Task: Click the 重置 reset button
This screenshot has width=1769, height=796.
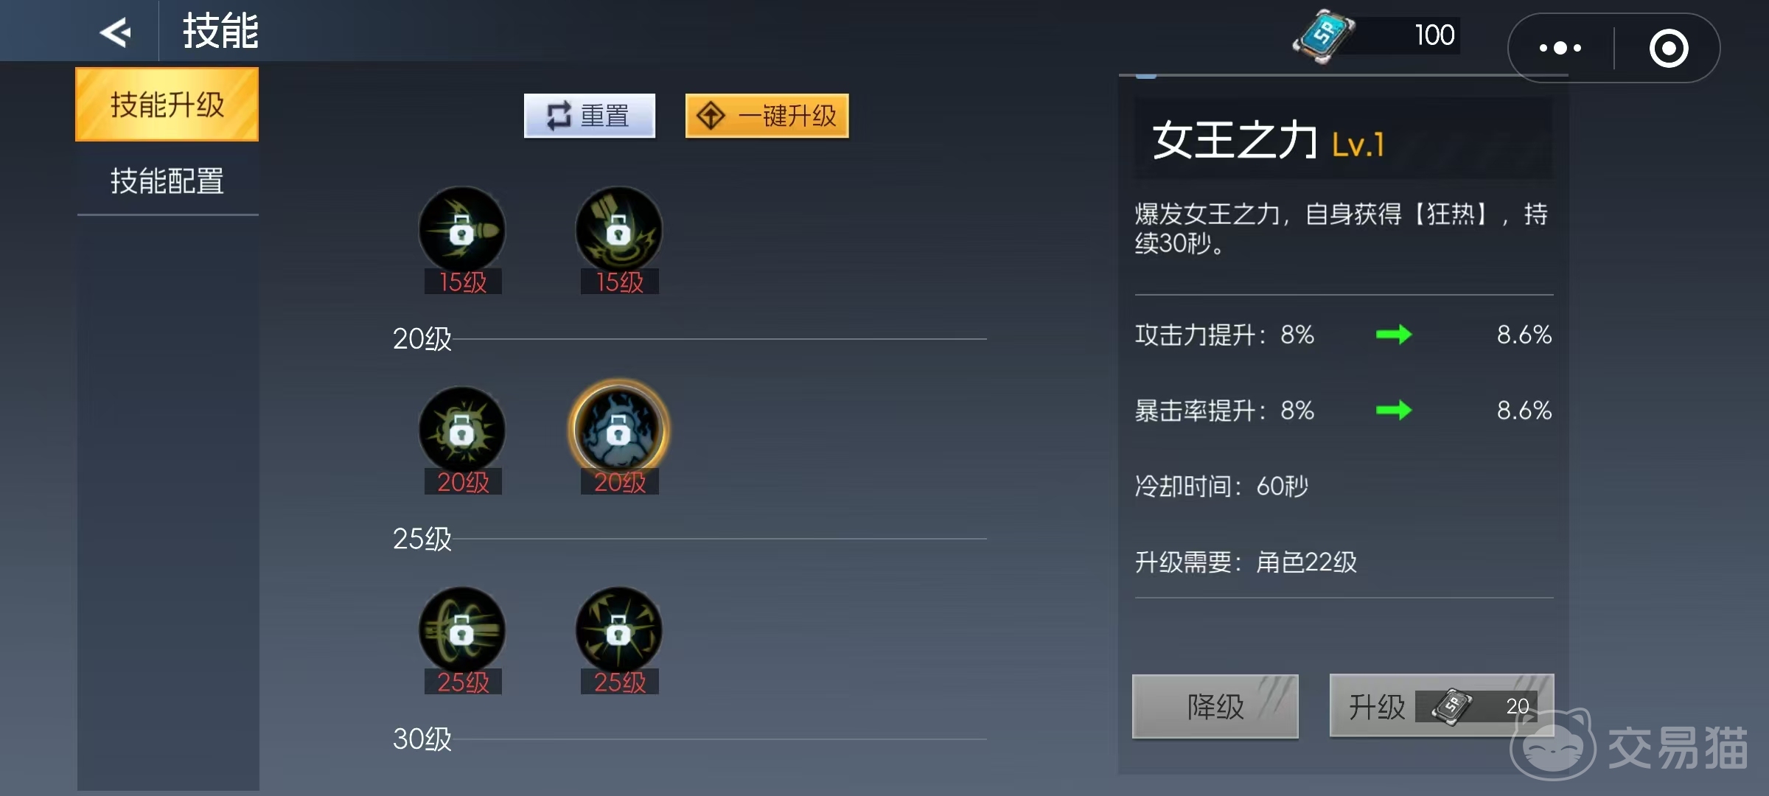Action: pos(589,116)
